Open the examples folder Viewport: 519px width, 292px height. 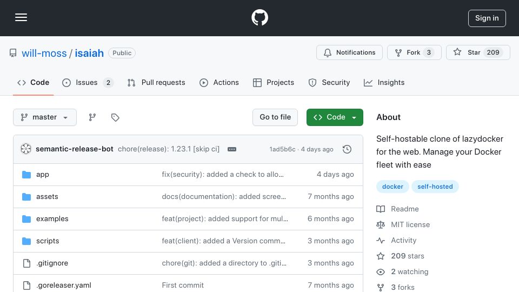[52, 219]
